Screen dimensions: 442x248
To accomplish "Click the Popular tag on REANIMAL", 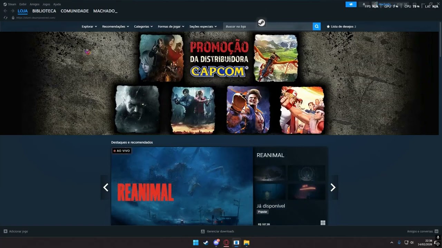I will pos(263,212).
